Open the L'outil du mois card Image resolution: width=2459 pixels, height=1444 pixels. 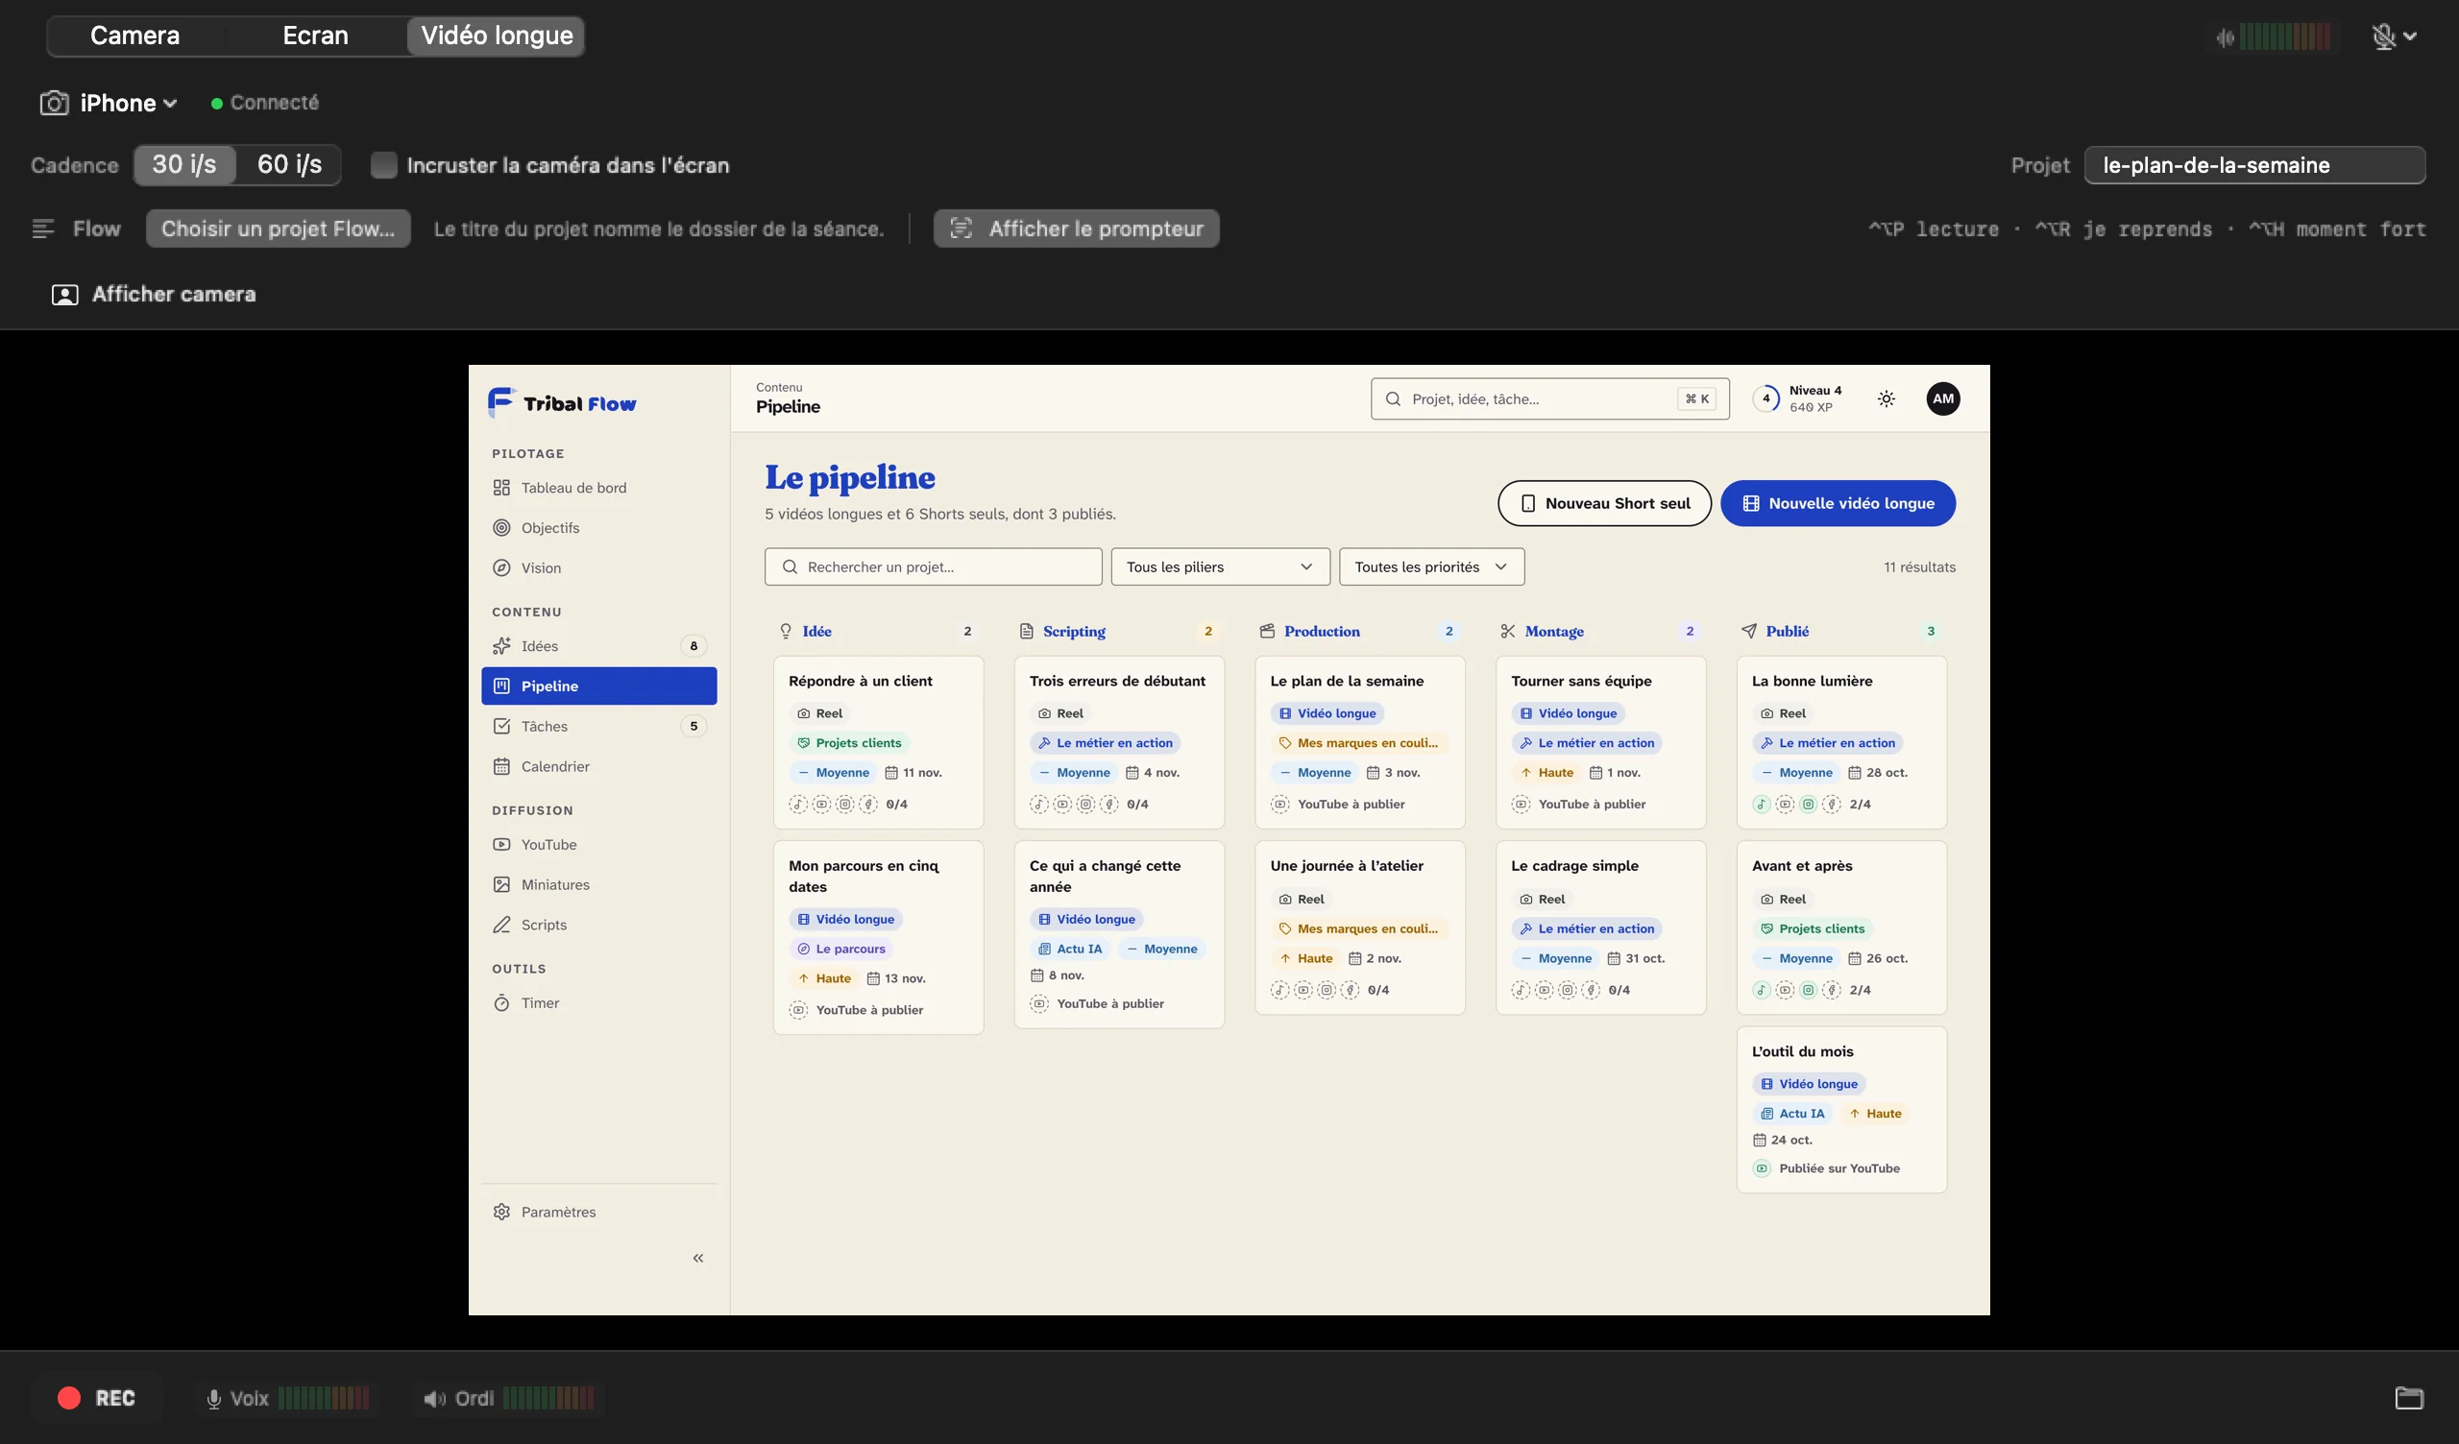pos(1841,1109)
